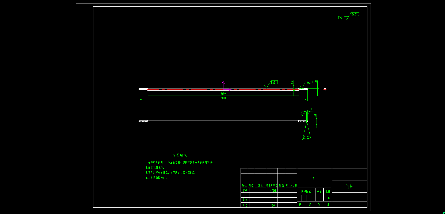Screen dimensions: 445x214
Task: Click the 年、月、日 header cell
Action: click(291, 185)
